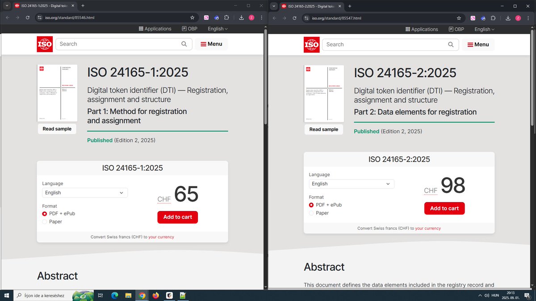This screenshot has height=301, width=536.
Task: Add ISO 24165-2:2025 to cart
Action: [444, 208]
